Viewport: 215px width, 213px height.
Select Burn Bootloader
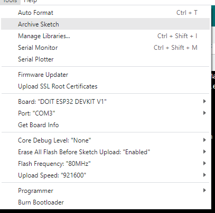(105, 202)
